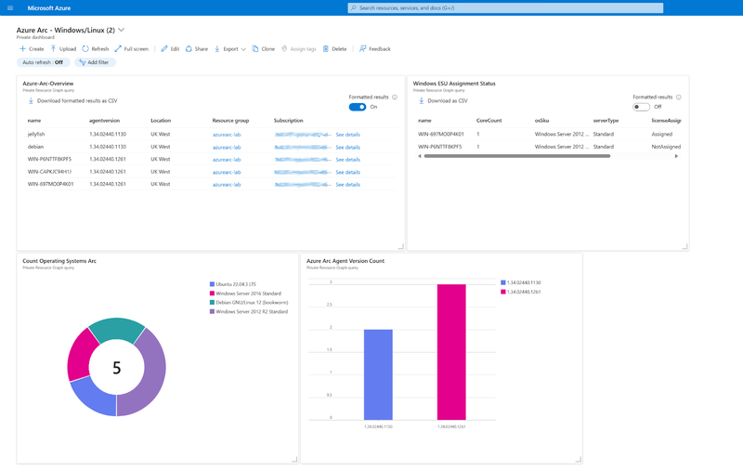Open subscription link in jellyfish row
The height and width of the screenshot is (470, 743).
[x=303, y=135]
